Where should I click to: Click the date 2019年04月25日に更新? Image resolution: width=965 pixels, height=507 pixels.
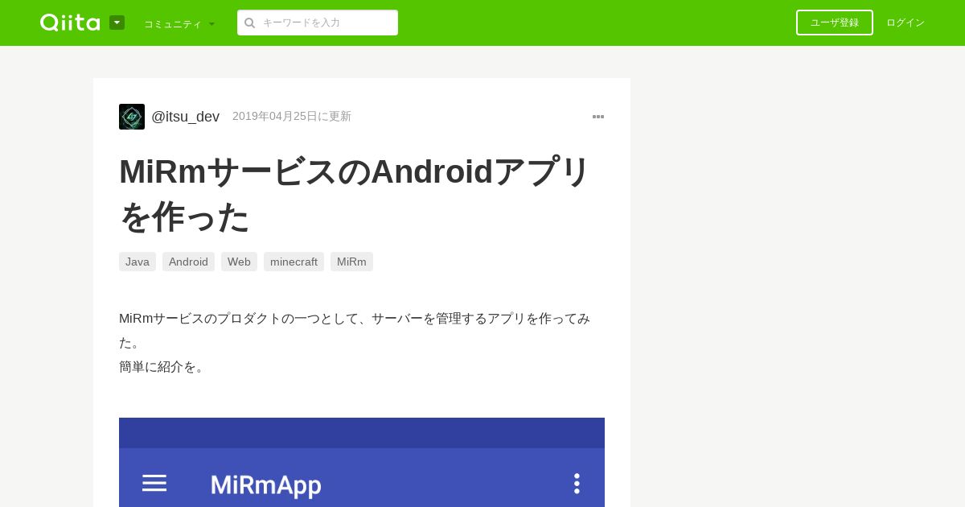coord(292,117)
